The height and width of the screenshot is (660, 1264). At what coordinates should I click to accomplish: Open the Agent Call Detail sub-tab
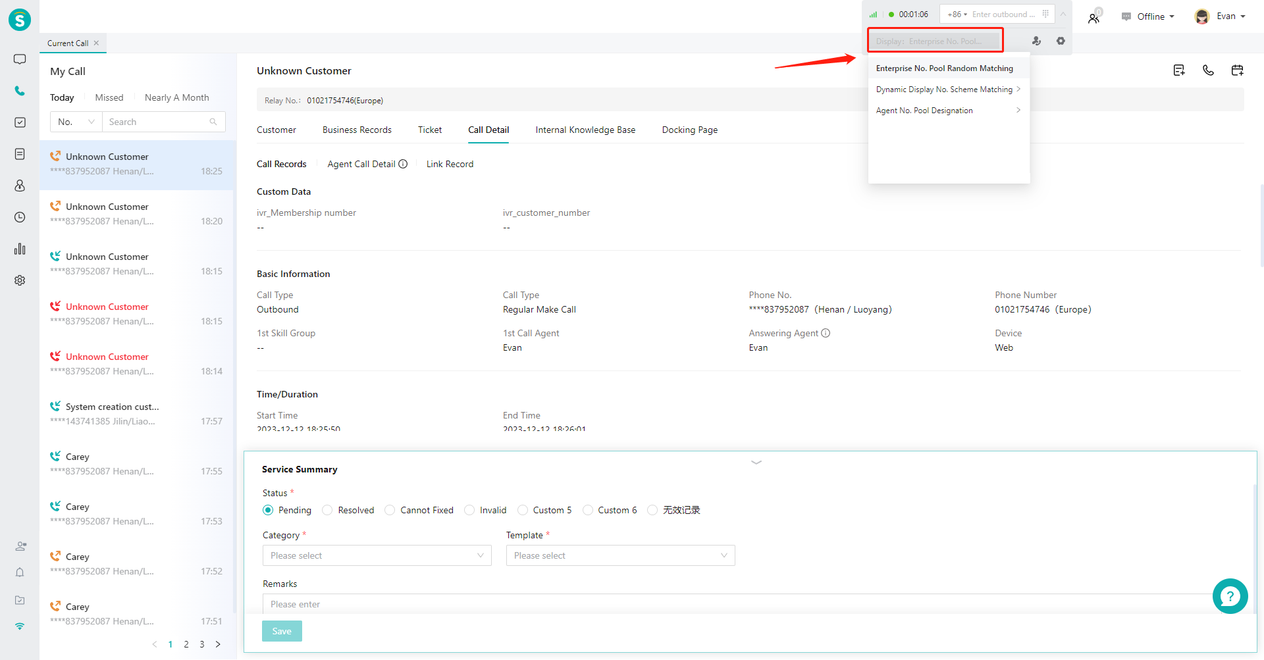click(x=361, y=164)
